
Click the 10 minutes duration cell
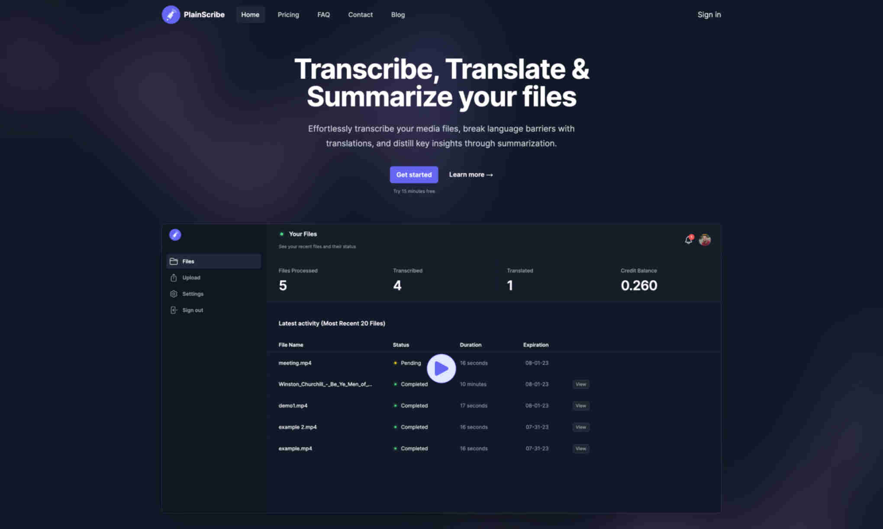(x=473, y=384)
